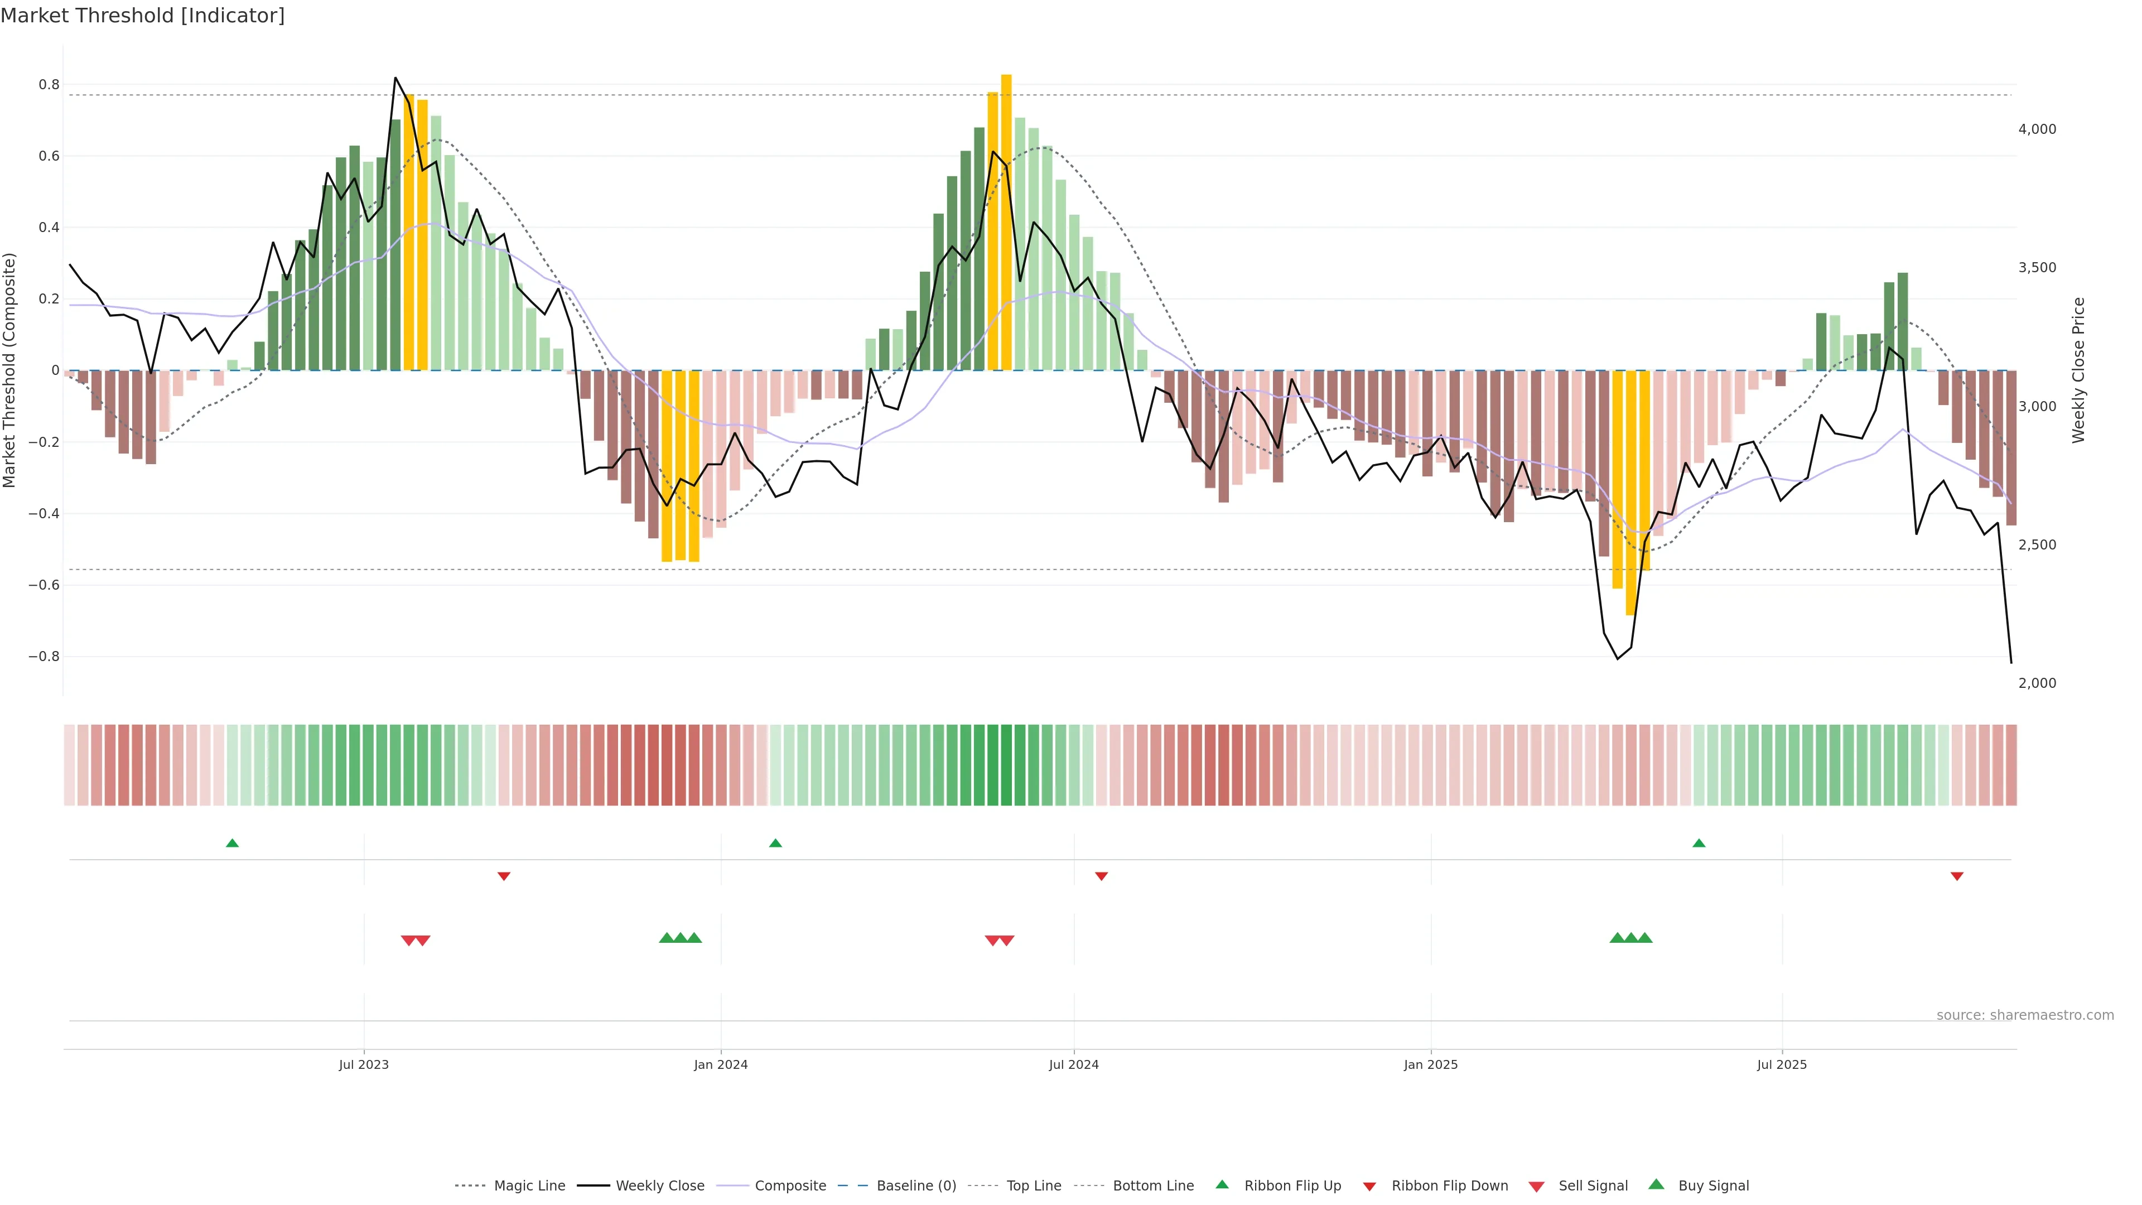The width and height of the screenshot is (2142, 1205).
Task: Click ribbon flip down marker after Jul 2024
Action: click(x=1101, y=876)
